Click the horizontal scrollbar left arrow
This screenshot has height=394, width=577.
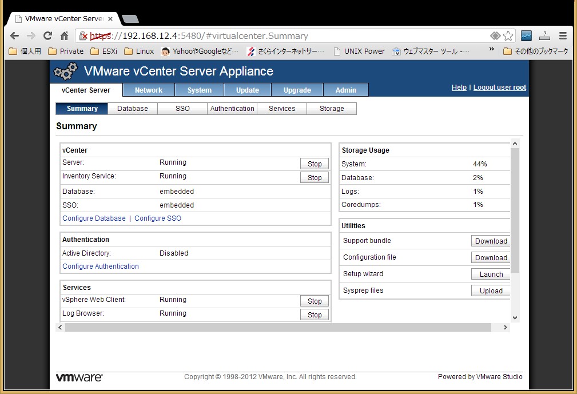point(61,328)
